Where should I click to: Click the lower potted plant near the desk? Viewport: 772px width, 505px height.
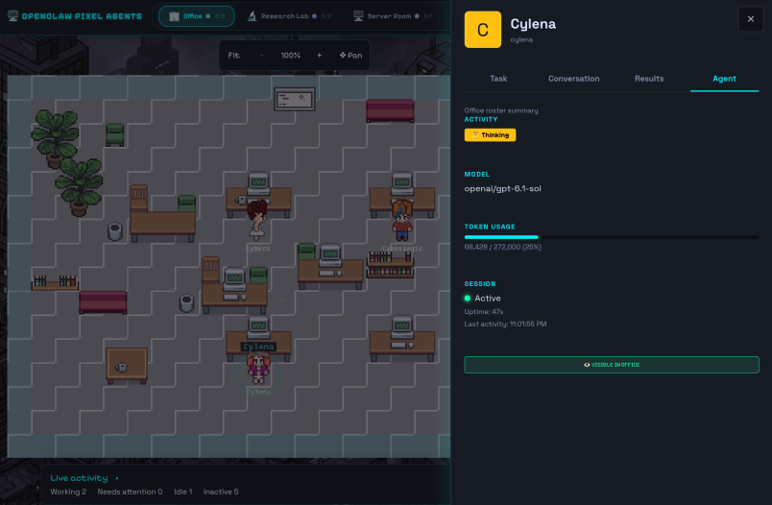[79, 187]
